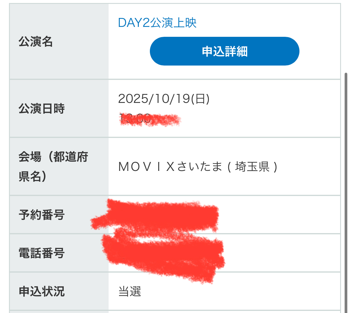Screen dimensions: 350x313
Task: Click the redacted phone number value
Action: click(x=163, y=253)
